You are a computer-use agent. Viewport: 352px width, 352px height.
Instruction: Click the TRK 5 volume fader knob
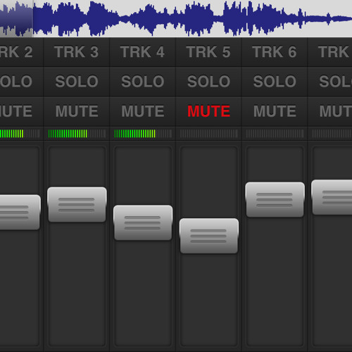[x=209, y=236]
